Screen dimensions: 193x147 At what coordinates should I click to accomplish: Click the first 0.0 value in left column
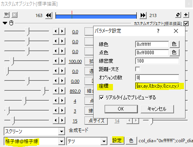coord(75,32)
